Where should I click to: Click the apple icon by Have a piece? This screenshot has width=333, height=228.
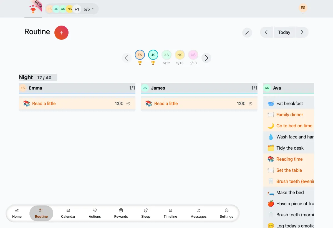(271, 204)
